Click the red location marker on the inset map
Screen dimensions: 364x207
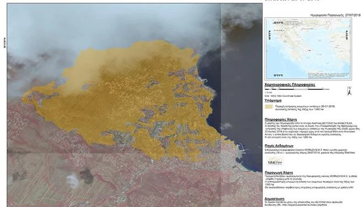(x=309, y=50)
